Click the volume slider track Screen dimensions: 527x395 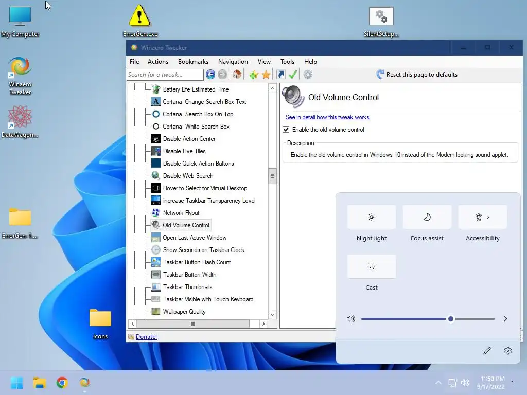coord(428,319)
